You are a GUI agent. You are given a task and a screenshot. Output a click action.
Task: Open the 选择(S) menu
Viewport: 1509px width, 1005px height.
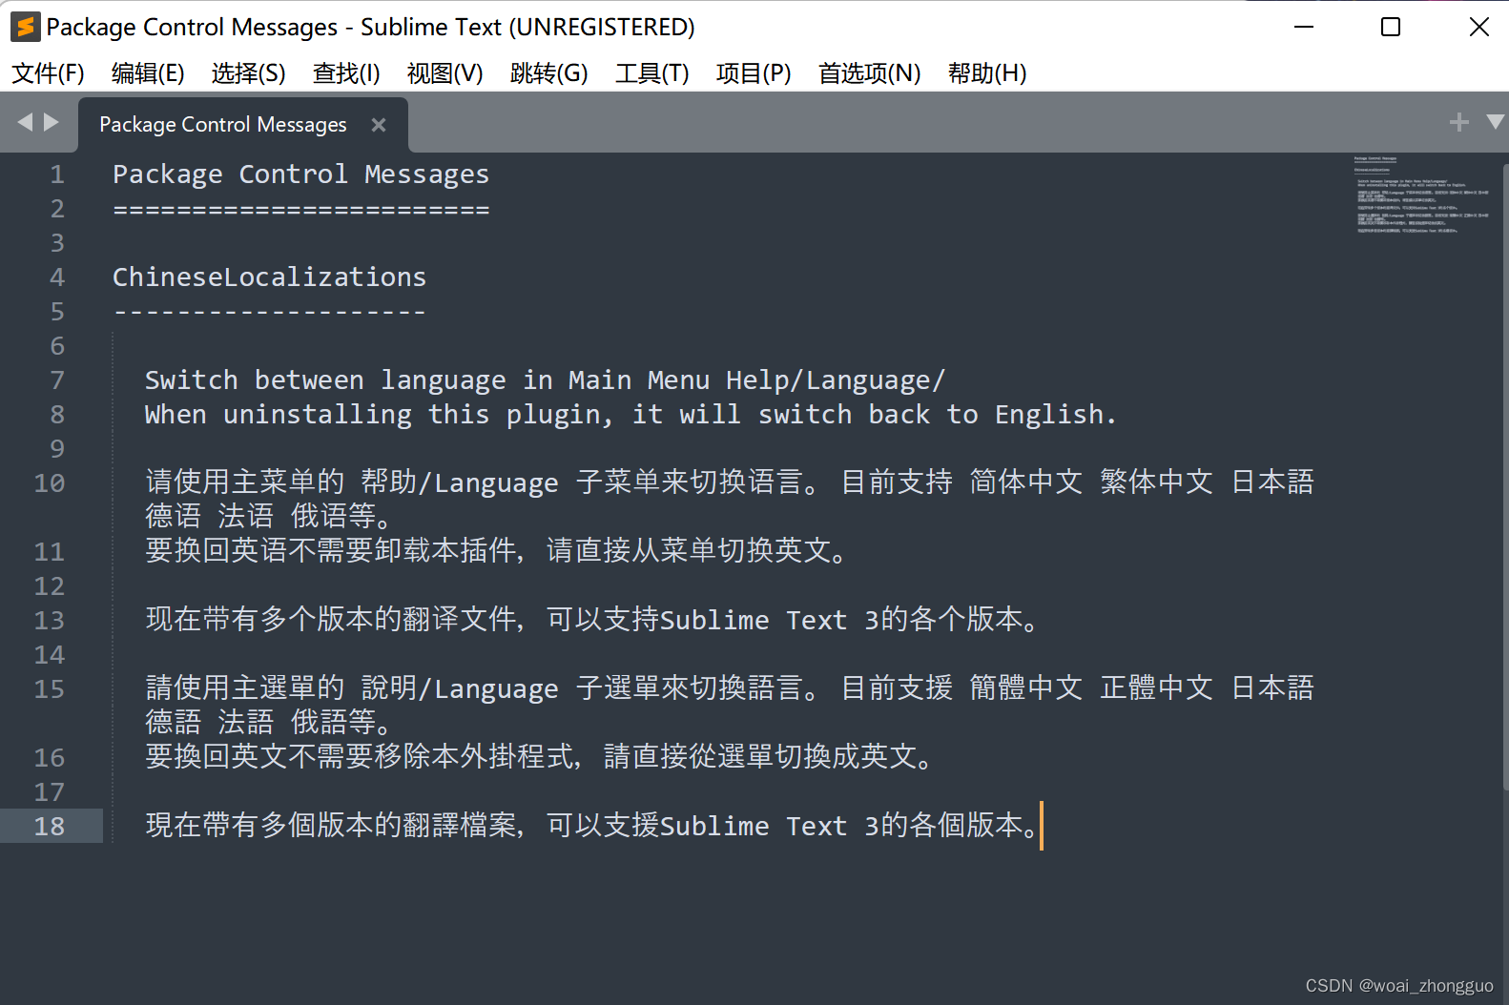248,72
